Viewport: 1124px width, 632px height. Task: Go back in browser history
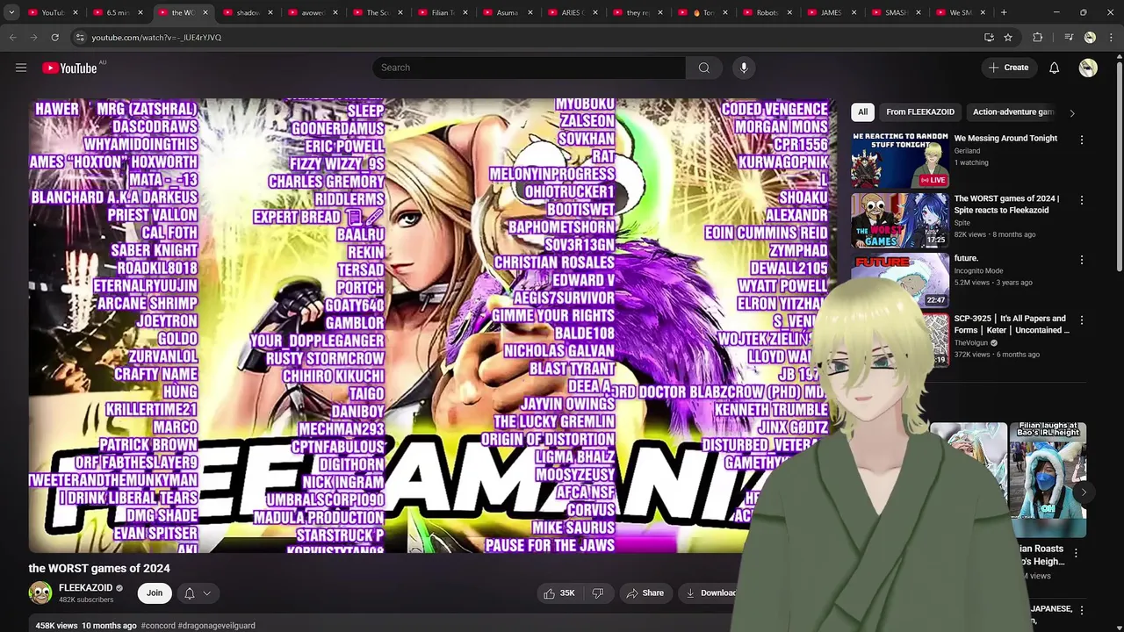[13, 37]
